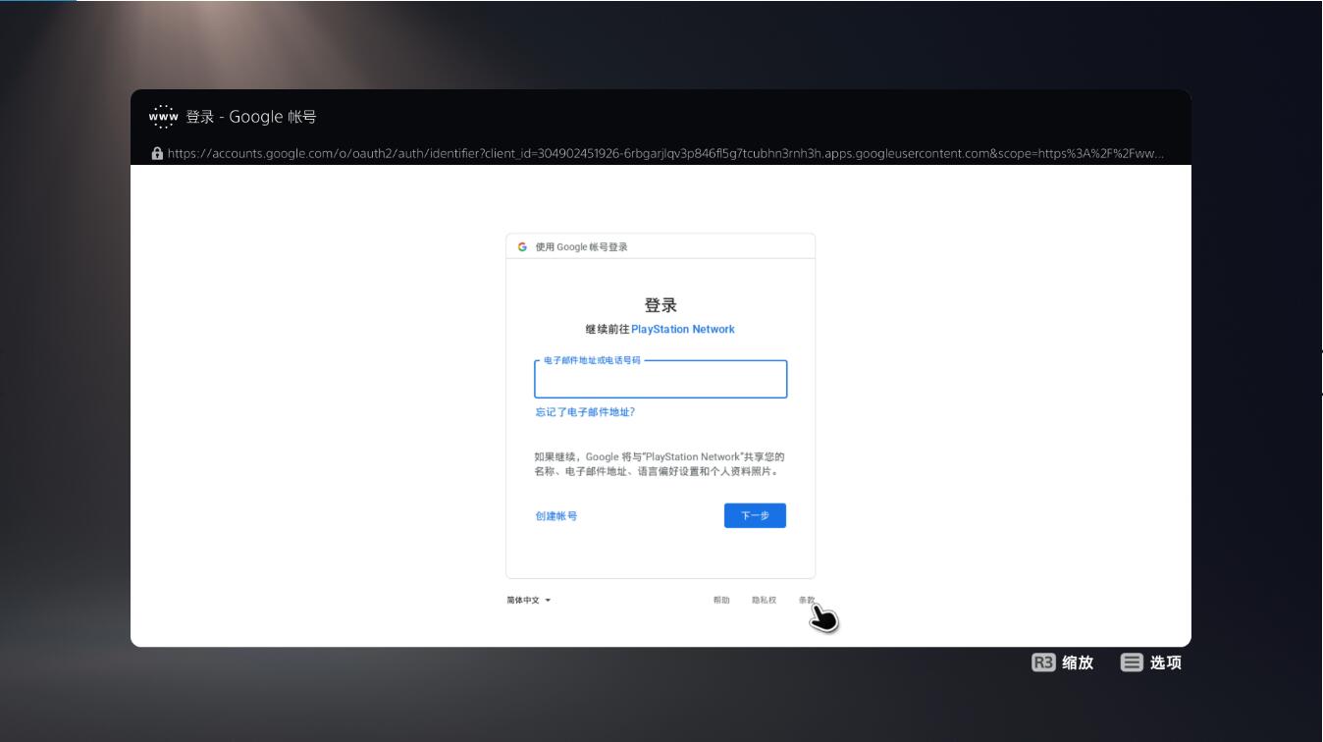Open the PlayStation Network link
1323x742 pixels.
682,330
